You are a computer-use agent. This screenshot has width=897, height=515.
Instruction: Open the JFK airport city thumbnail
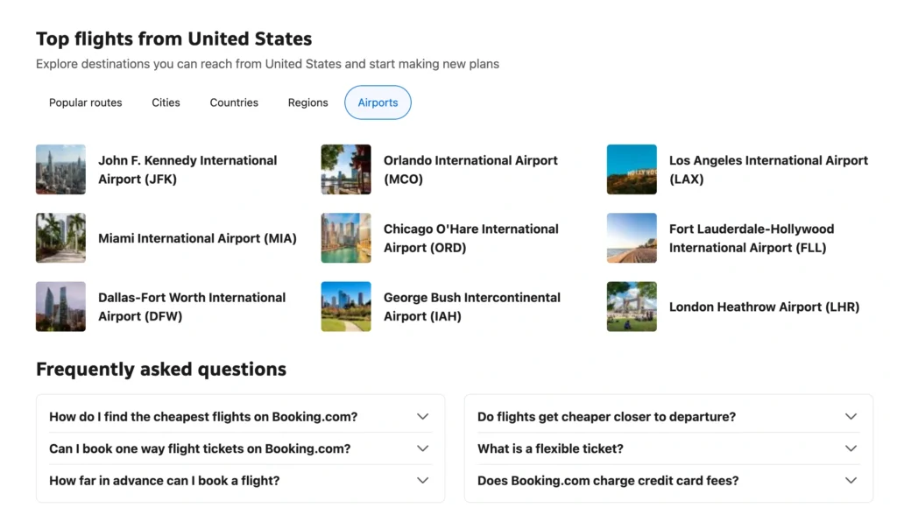[x=60, y=169]
